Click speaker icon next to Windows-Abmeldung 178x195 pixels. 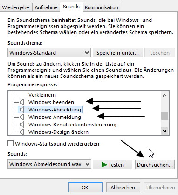[x=22, y=110]
